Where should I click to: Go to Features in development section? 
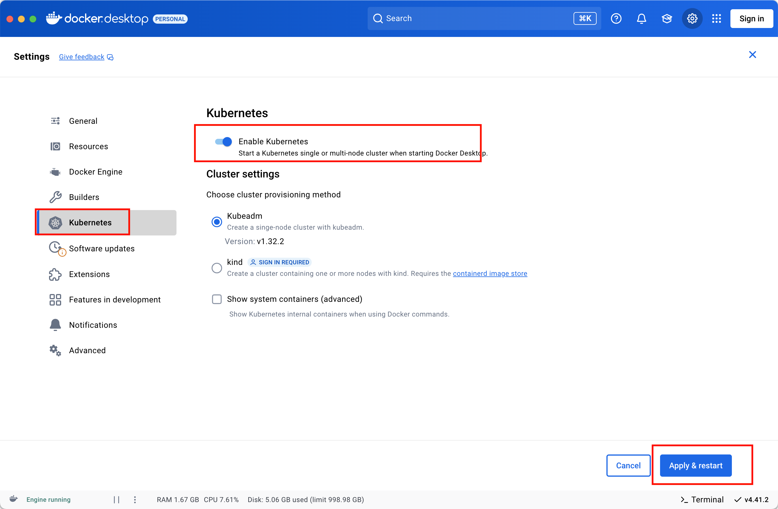point(114,299)
